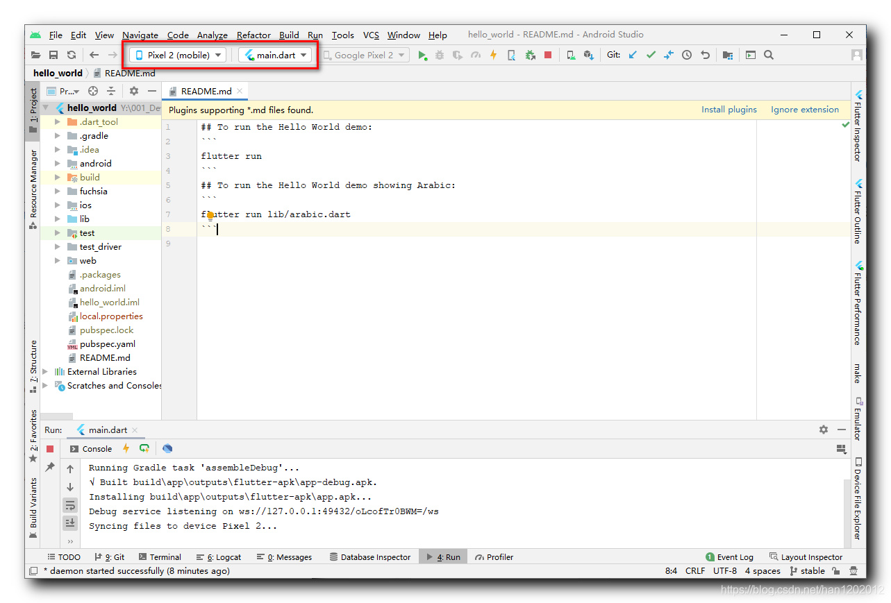This screenshot has height=603, width=891.
Task: Click the Sync refresh icon in toolbar
Action: (72, 55)
